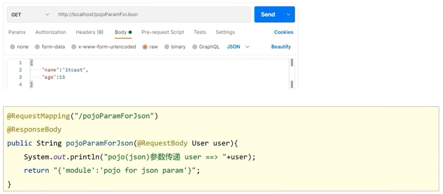Open the Authorization tab
The image size is (443, 194).
pos(51,32)
